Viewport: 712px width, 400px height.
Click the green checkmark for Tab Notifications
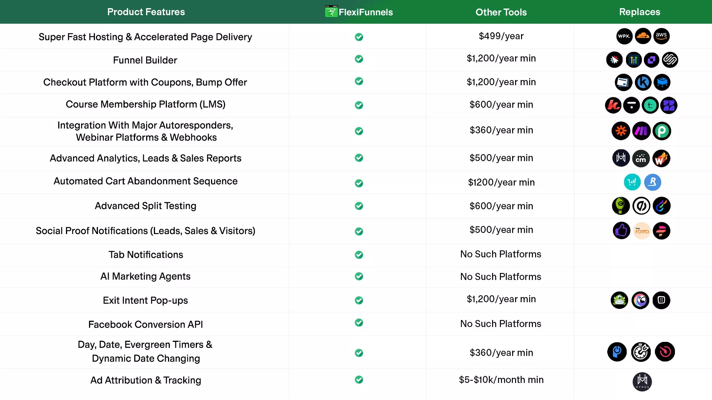click(359, 255)
